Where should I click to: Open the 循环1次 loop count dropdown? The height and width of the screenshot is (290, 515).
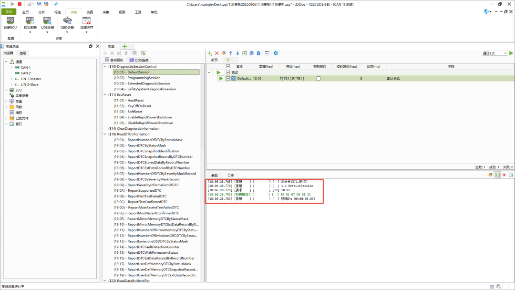point(494,53)
